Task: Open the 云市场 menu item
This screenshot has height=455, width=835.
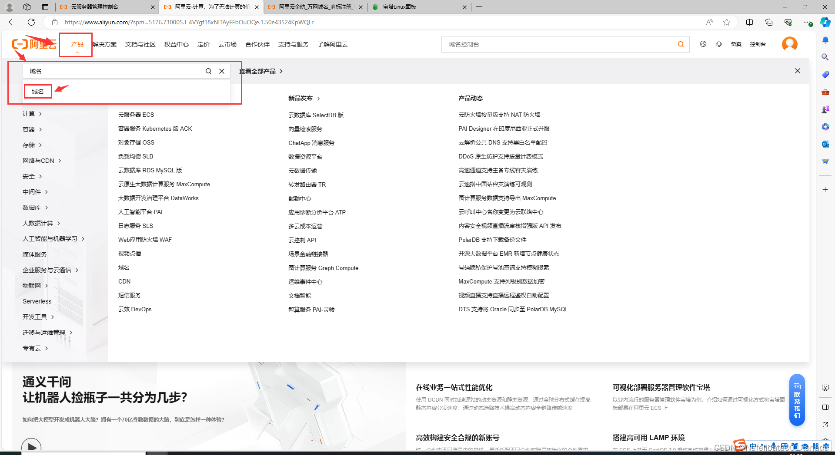Action: (227, 44)
